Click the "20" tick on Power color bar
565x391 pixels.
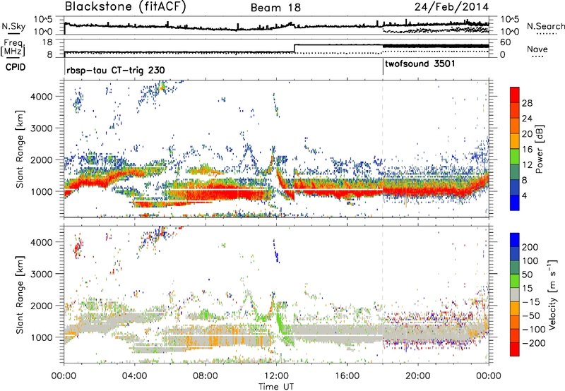[527, 134]
